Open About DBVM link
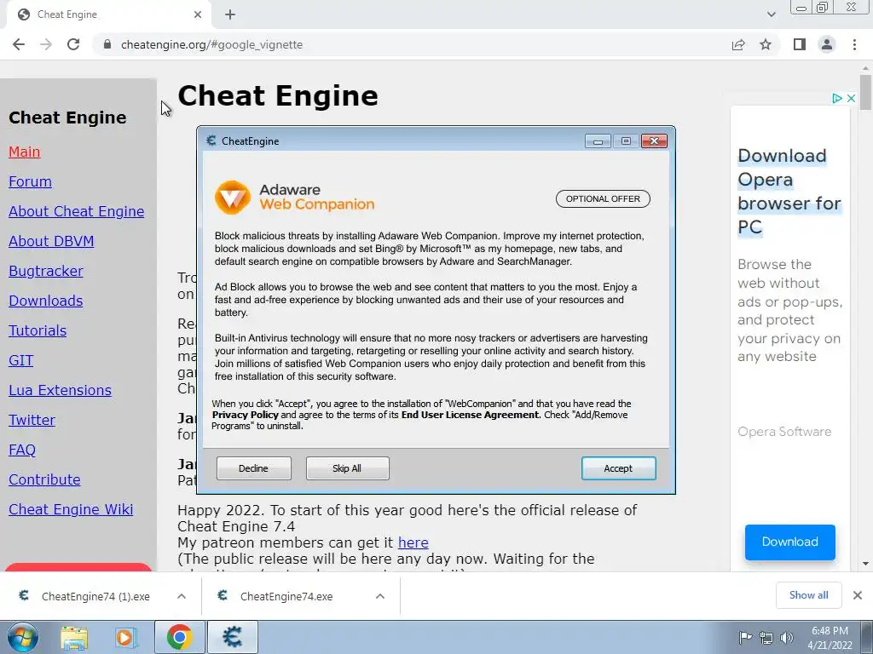 point(51,241)
